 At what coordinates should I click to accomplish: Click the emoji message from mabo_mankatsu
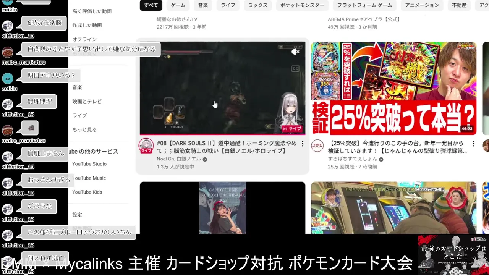31,128
